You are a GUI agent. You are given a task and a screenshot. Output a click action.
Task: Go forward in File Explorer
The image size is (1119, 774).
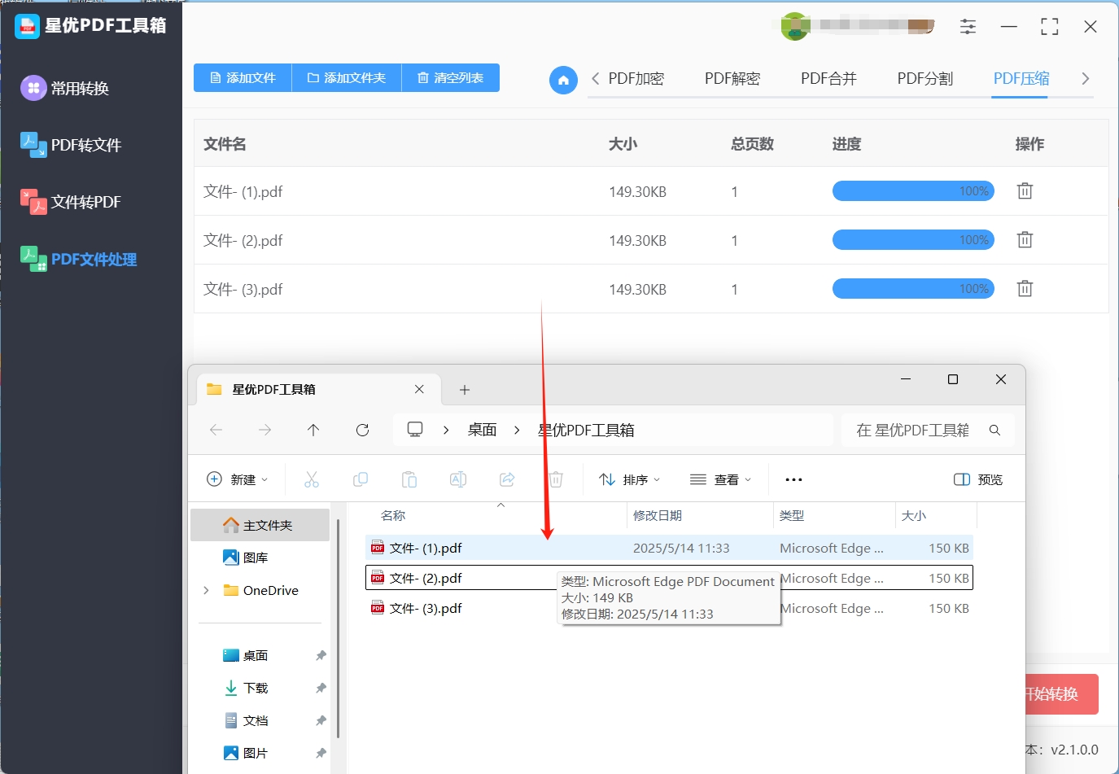point(264,430)
